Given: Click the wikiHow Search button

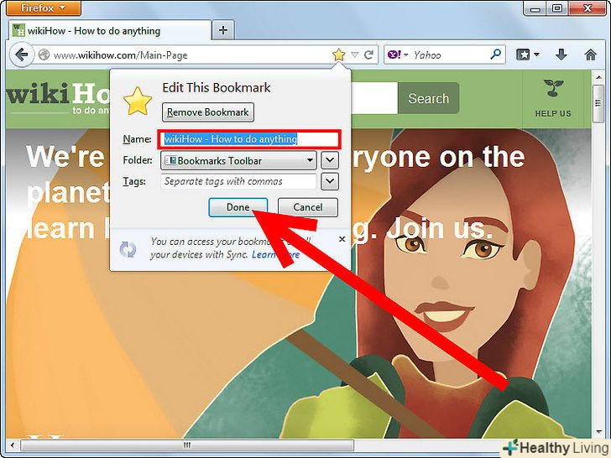Looking at the screenshot, I should click(x=429, y=98).
